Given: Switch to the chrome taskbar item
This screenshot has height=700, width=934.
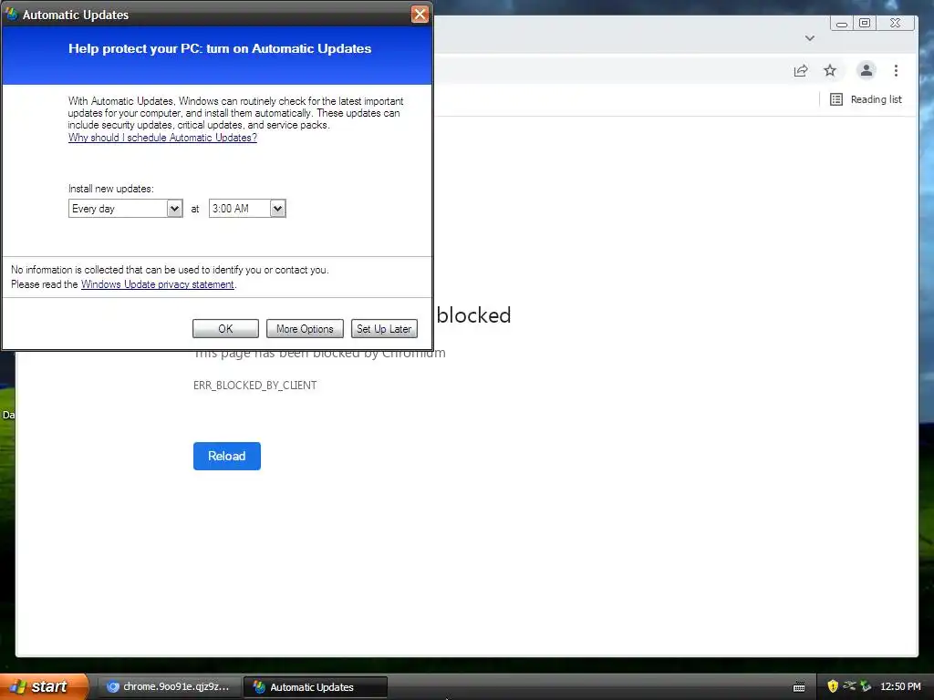Looking at the screenshot, I should coord(169,687).
